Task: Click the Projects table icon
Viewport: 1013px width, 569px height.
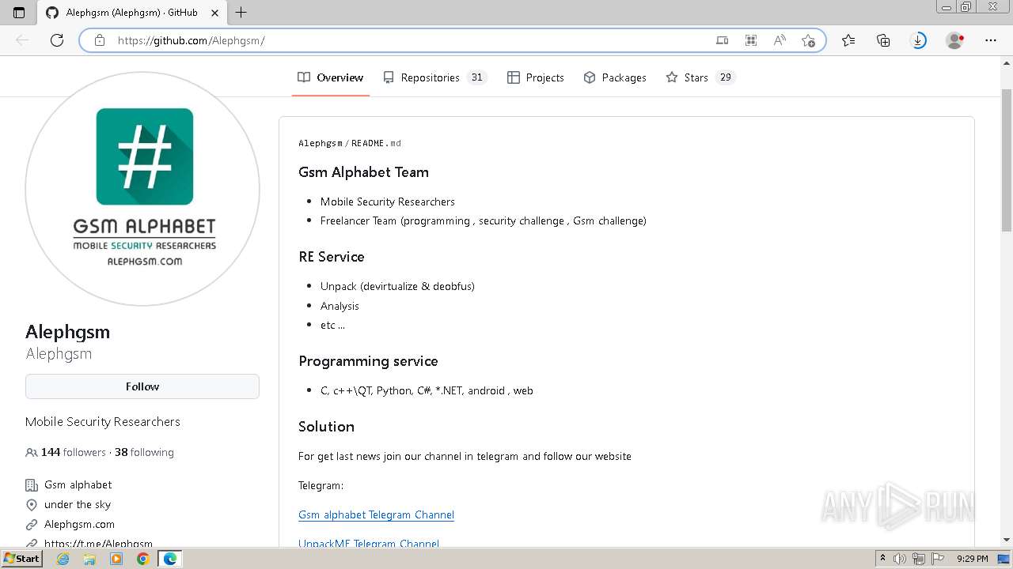Action: coord(514,77)
